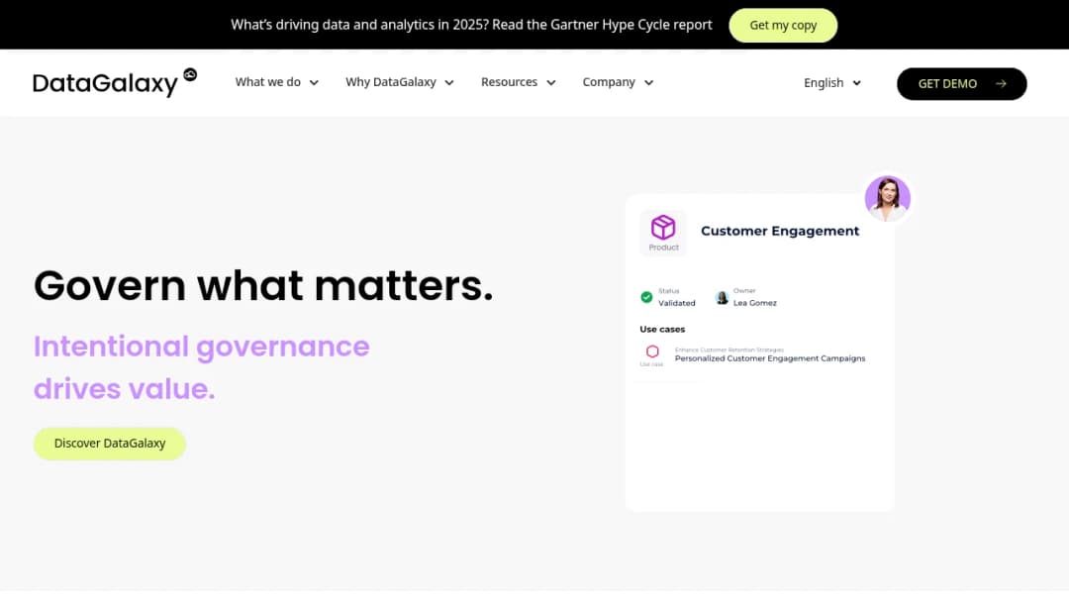
Task: Click the DataGalaxy logo
Action: pos(115,82)
